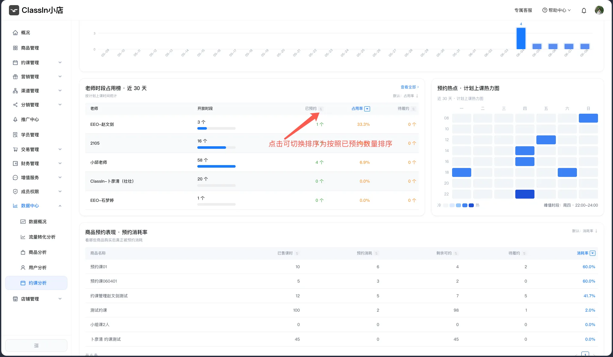Click the 约课管理 calendar icon
Screen dimensions: 613x357
coord(15,63)
